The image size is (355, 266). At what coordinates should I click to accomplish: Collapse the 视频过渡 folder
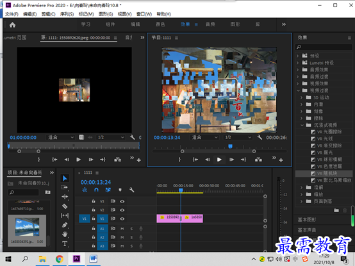click(298, 90)
